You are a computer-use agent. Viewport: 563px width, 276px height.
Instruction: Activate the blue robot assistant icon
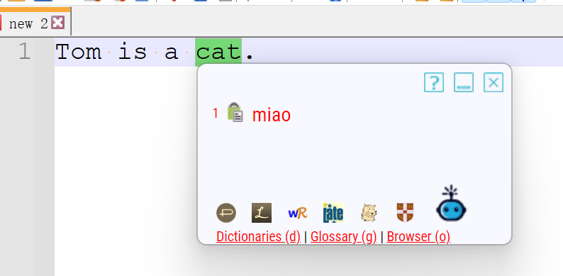(x=452, y=204)
